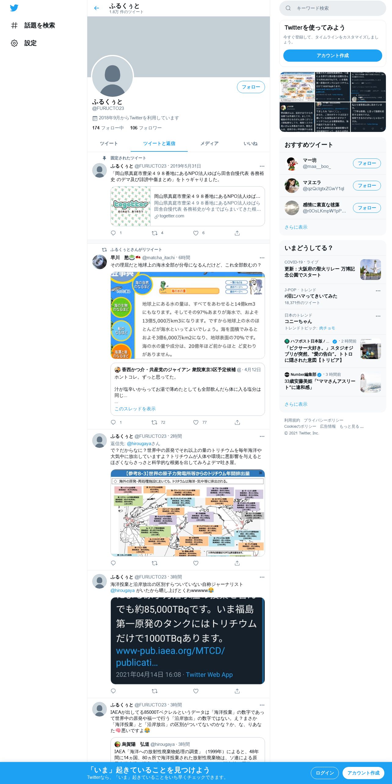Image resolution: width=392 pixels, height=784 pixels.
Task: Open more options on pinned tweet
Action: point(262,166)
